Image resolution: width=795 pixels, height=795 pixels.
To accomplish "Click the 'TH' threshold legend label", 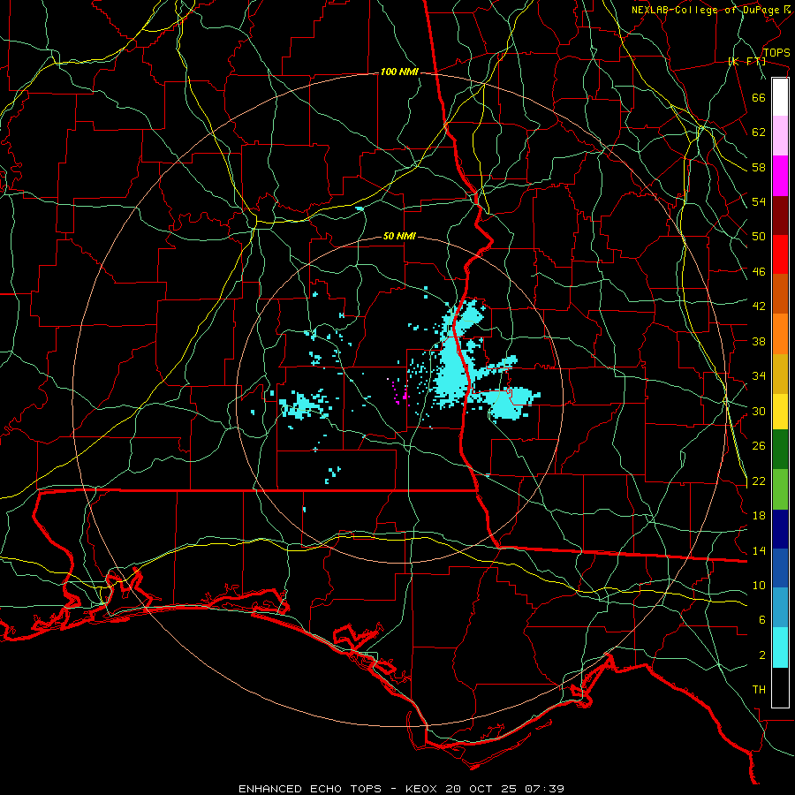I will [759, 690].
